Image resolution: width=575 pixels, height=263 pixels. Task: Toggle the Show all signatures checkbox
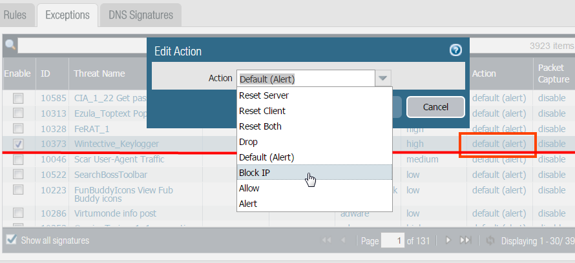pos(11,240)
